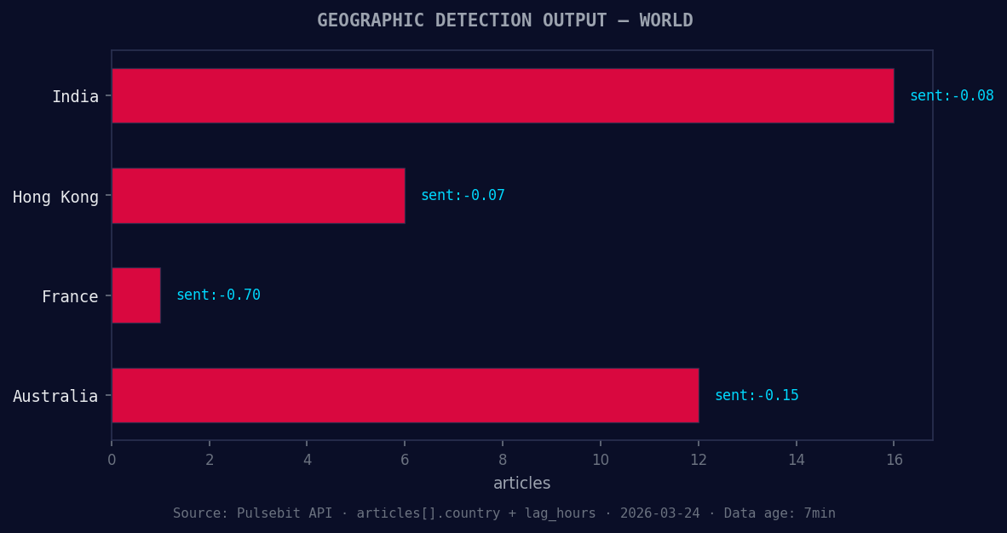This screenshot has width=1007, height=533.
Task: Click the 16 tick on the x-axis
Action: click(x=894, y=459)
